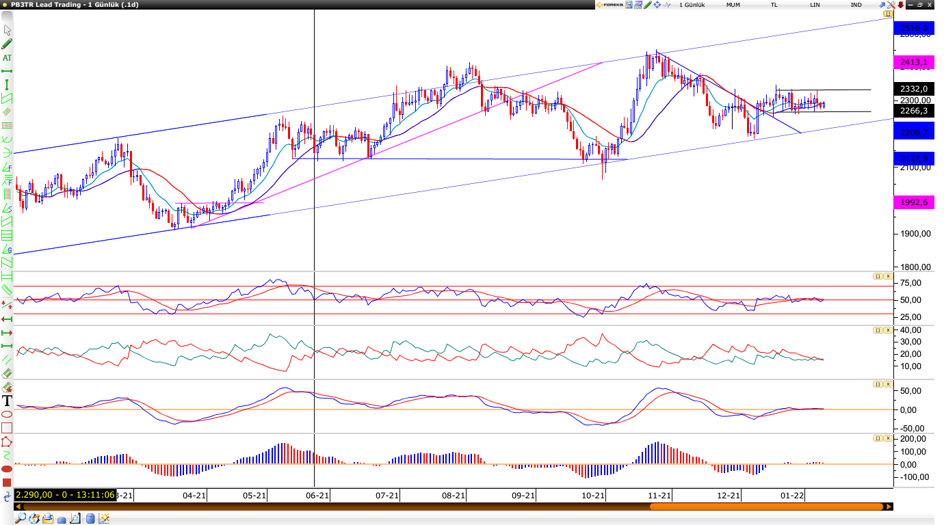Open the 1 Günlük period selector
The width and height of the screenshot is (944, 525).
(x=692, y=5)
